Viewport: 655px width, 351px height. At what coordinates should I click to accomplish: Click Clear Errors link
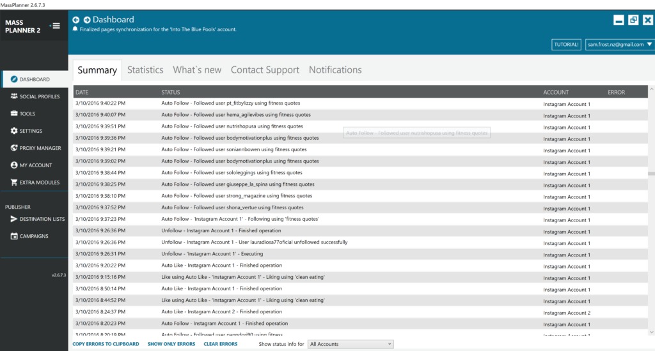click(220, 344)
